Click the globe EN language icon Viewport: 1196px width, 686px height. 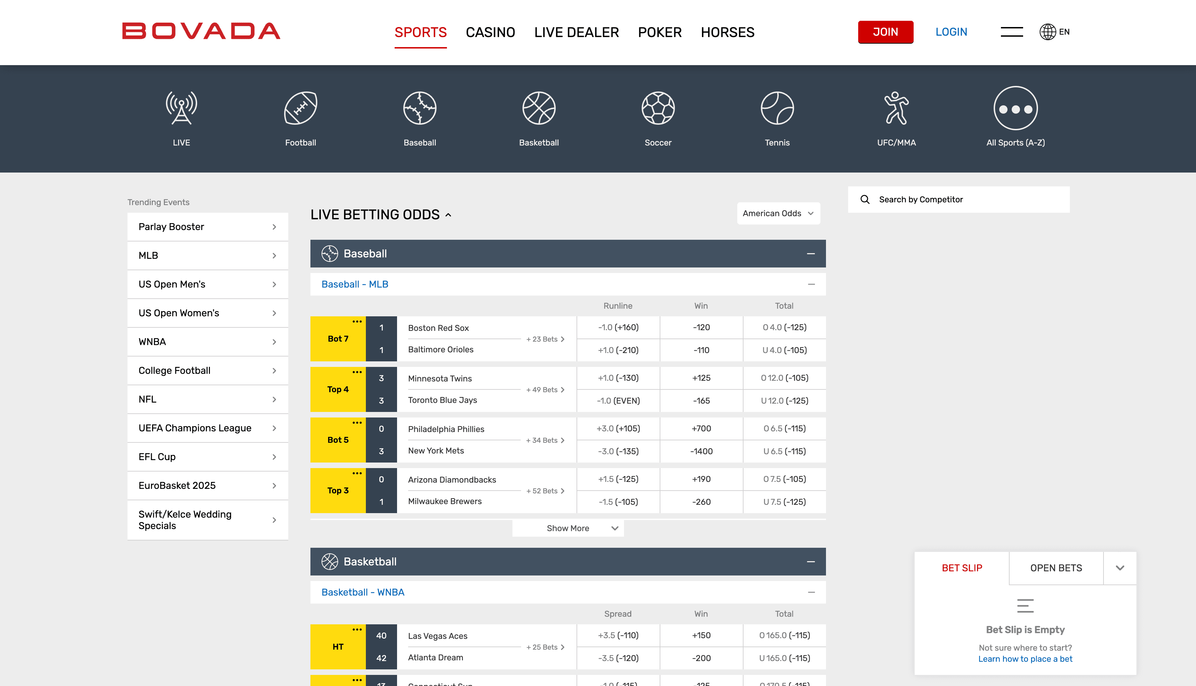1048,32
